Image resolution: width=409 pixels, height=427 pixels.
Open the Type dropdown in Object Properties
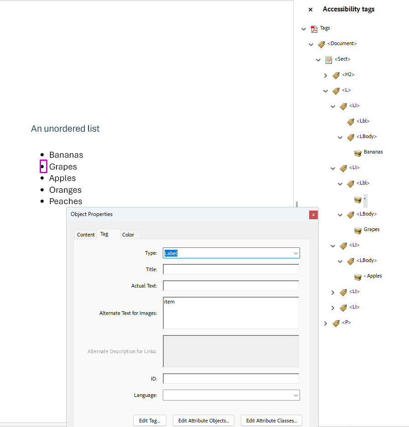pos(295,253)
